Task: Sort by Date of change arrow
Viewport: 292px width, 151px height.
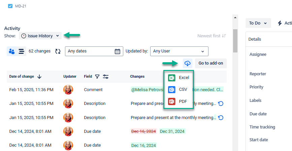Action: [39, 77]
